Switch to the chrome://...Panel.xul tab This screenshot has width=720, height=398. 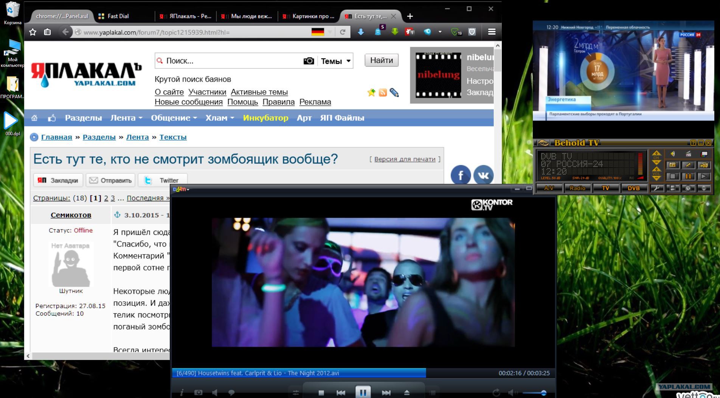click(62, 16)
